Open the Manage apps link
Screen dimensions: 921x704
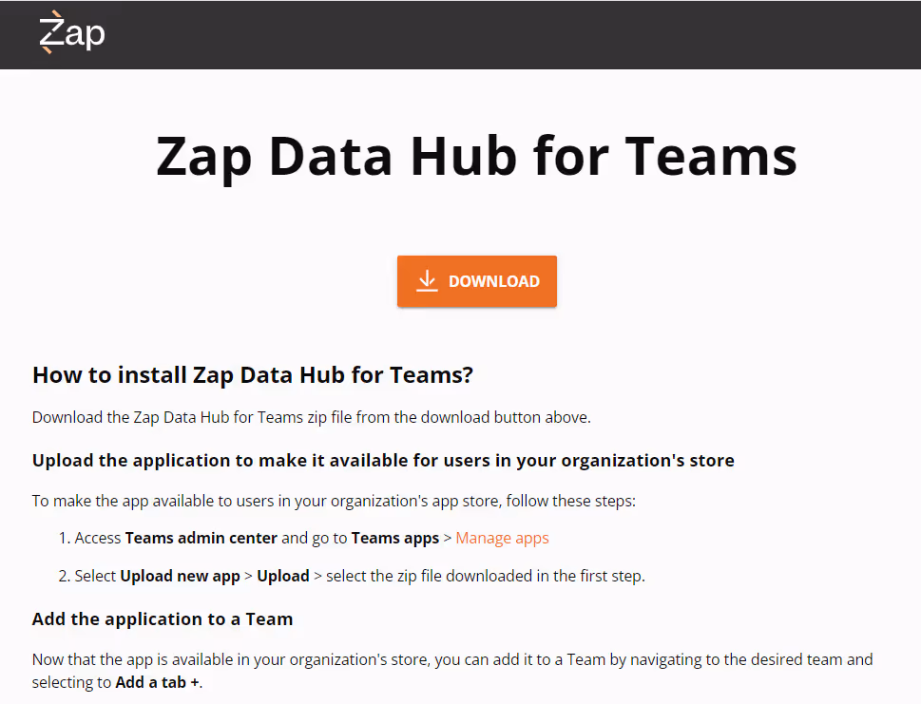coord(502,538)
